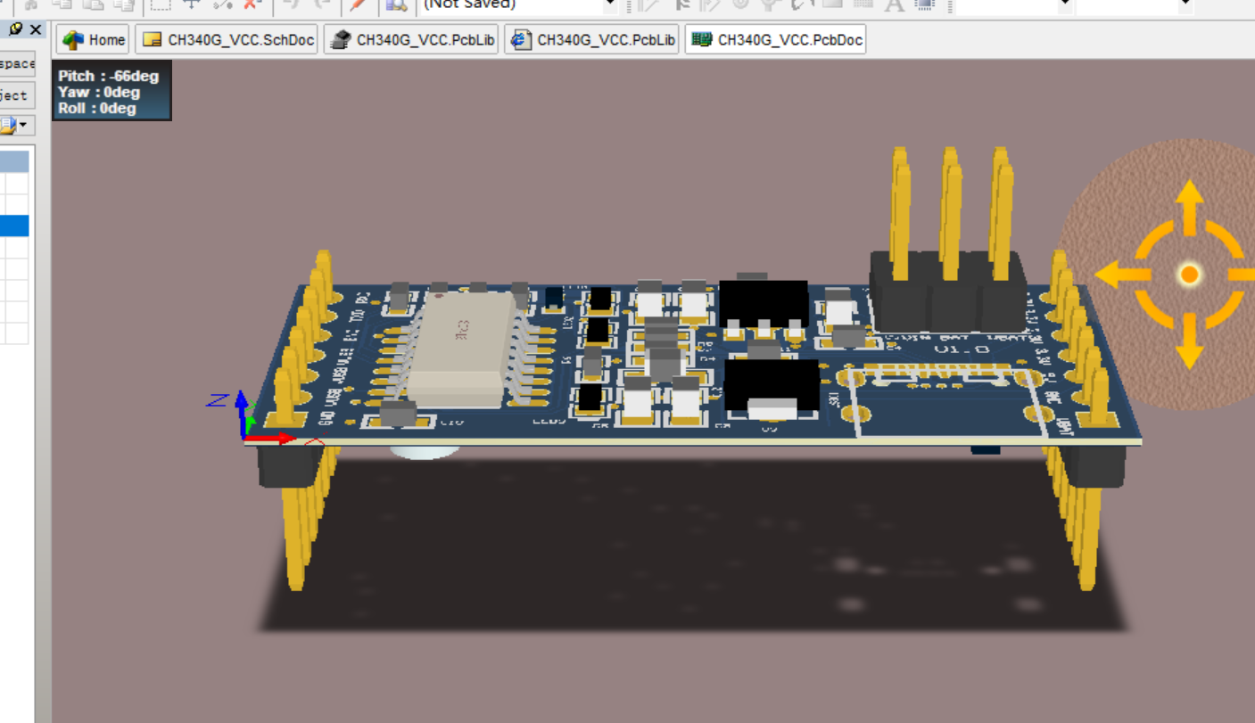Pin the side panel using the pushpin icon
This screenshot has height=723, width=1255.
point(15,29)
